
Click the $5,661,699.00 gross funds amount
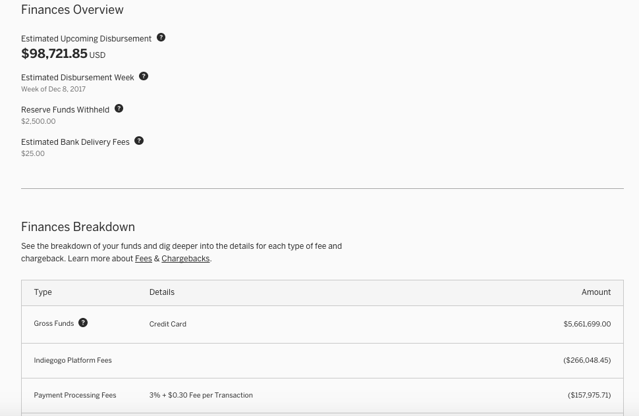click(587, 324)
